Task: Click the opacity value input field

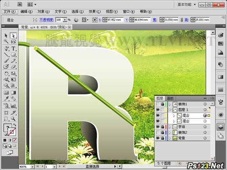Action: pos(59,20)
